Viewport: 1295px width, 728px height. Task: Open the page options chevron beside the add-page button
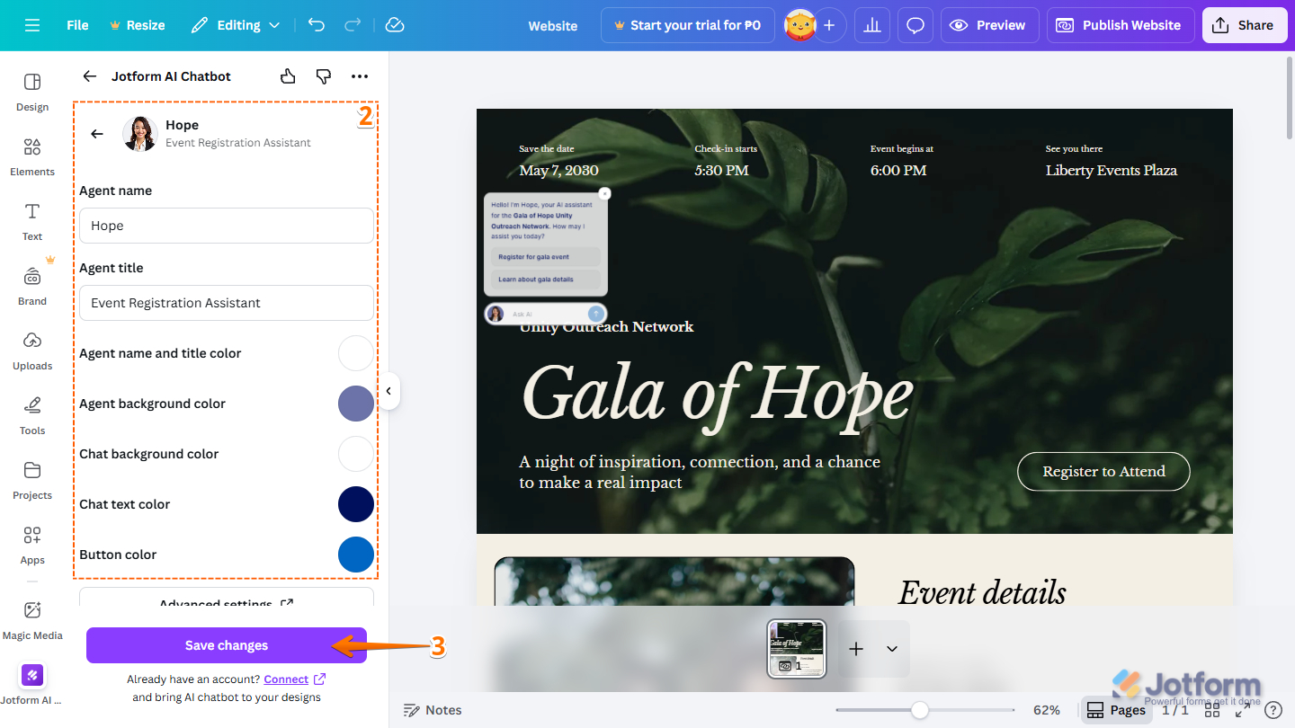pos(891,648)
